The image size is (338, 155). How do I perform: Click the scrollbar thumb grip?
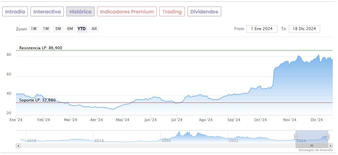(x=312, y=146)
